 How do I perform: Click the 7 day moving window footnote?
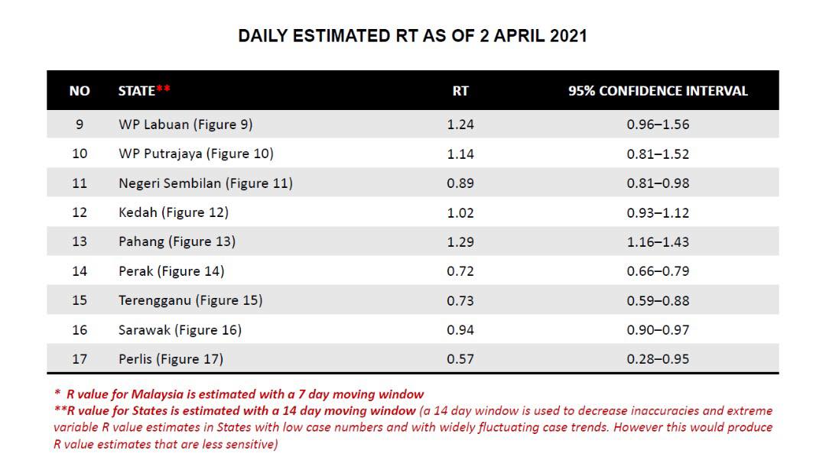[239, 394]
